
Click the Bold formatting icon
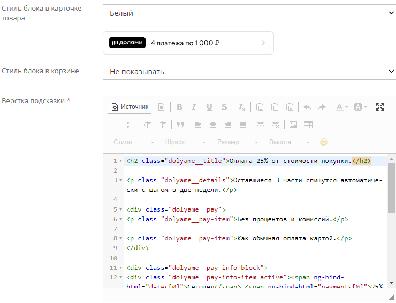pyautogui.click(x=179, y=107)
